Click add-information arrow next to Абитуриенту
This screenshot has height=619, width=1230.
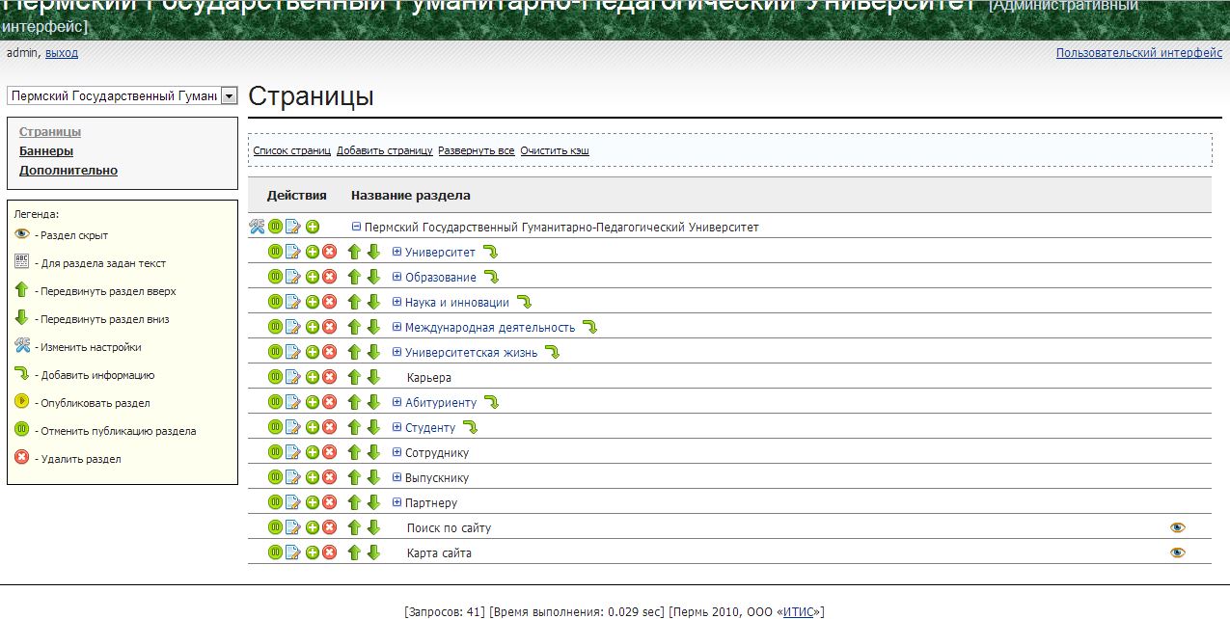tap(491, 402)
